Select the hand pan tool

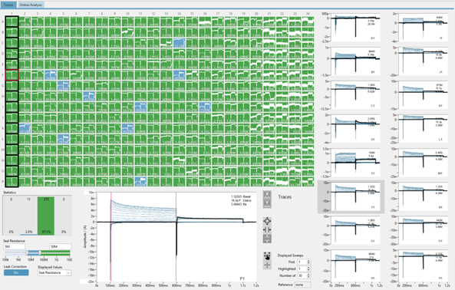point(267,256)
